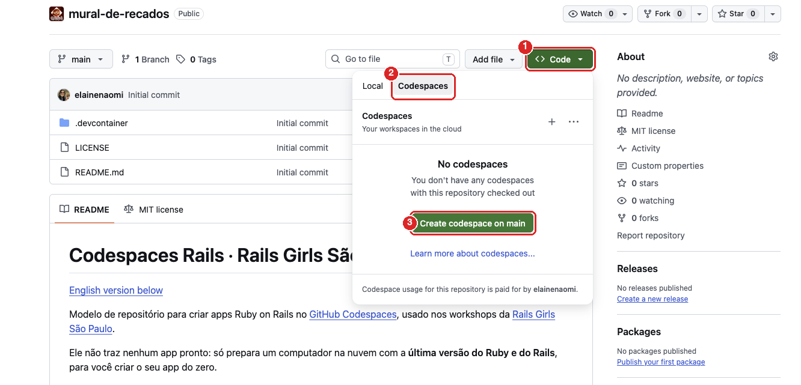This screenshot has height=385, width=801.
Task: Click the eye icon beside 0 watching
Action: tap(622, 201)
